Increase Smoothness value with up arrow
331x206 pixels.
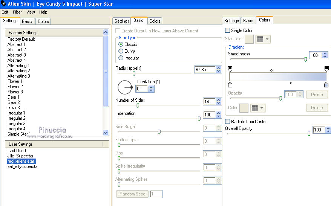click(x=325, y=53)
